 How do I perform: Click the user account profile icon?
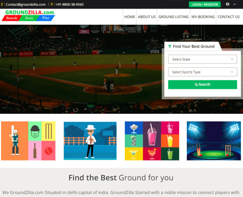pyautogui.click(x=228, y=5)
